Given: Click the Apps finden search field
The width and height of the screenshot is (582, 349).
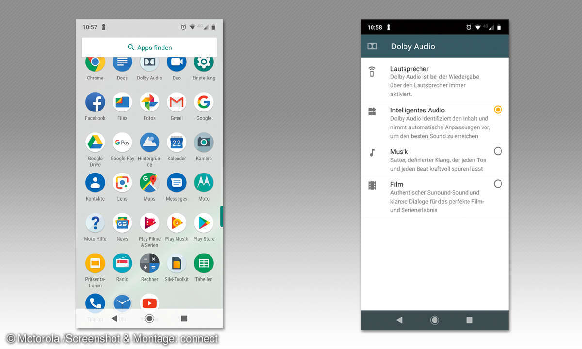Looking at the screenshot, I should [149, 48].
